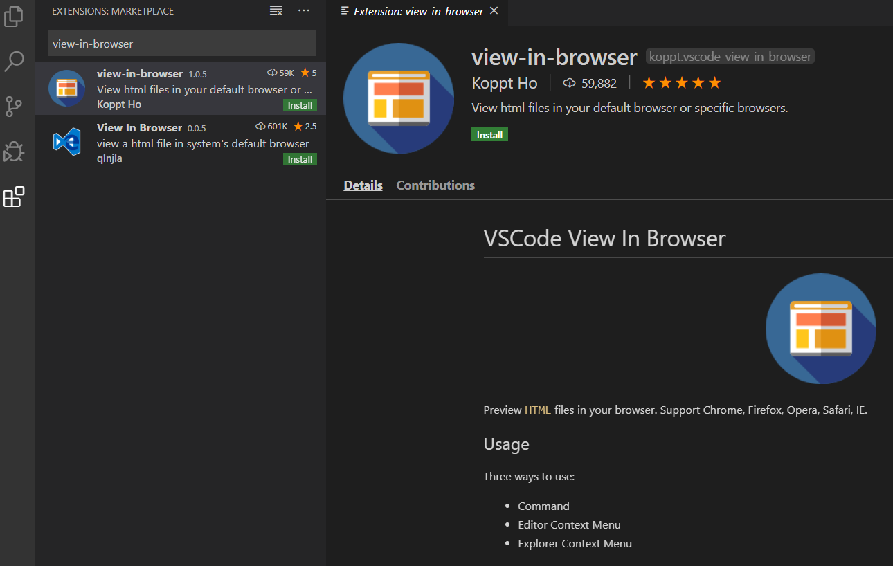The width and height of the screenshot is (893, 566).
Task: Click the VSCode View In Browser heading
Action: click(x=604, y=238)
